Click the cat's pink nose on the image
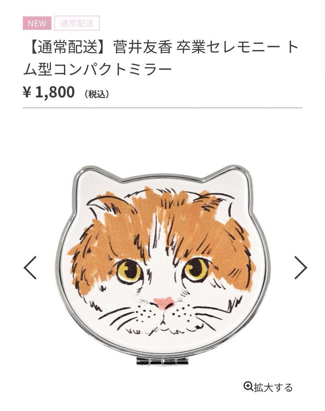 point(164,302)
